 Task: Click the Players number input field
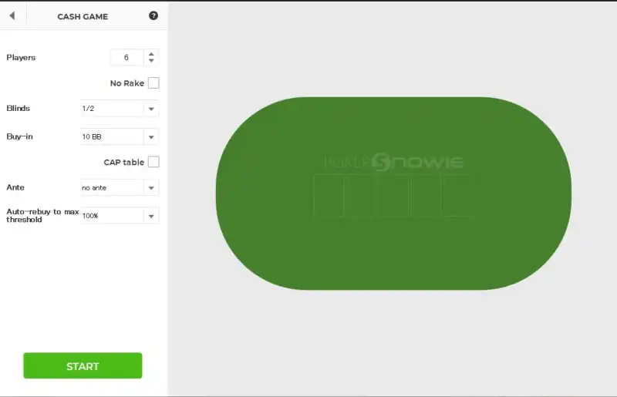(126, 58)
